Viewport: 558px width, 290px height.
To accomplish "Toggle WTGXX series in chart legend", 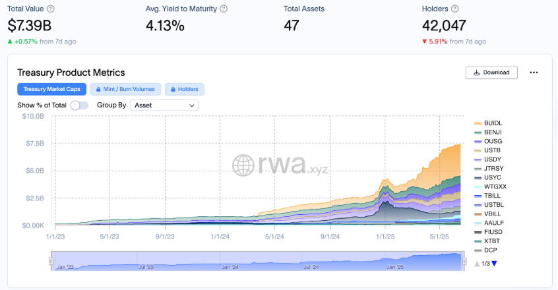I will click(x=490, y=187).
